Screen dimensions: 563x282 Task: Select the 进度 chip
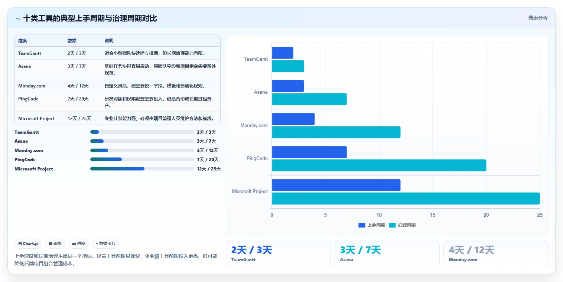tap(78, 243)
